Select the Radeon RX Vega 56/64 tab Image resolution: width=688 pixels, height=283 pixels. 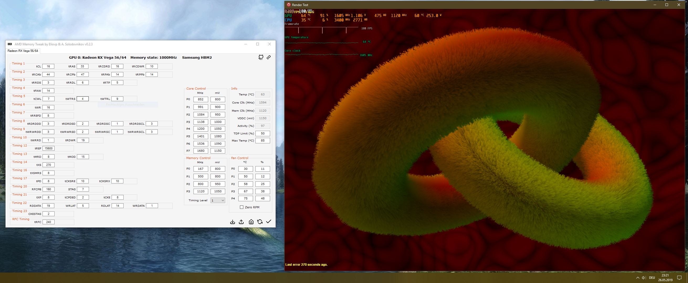click(23, 51)
